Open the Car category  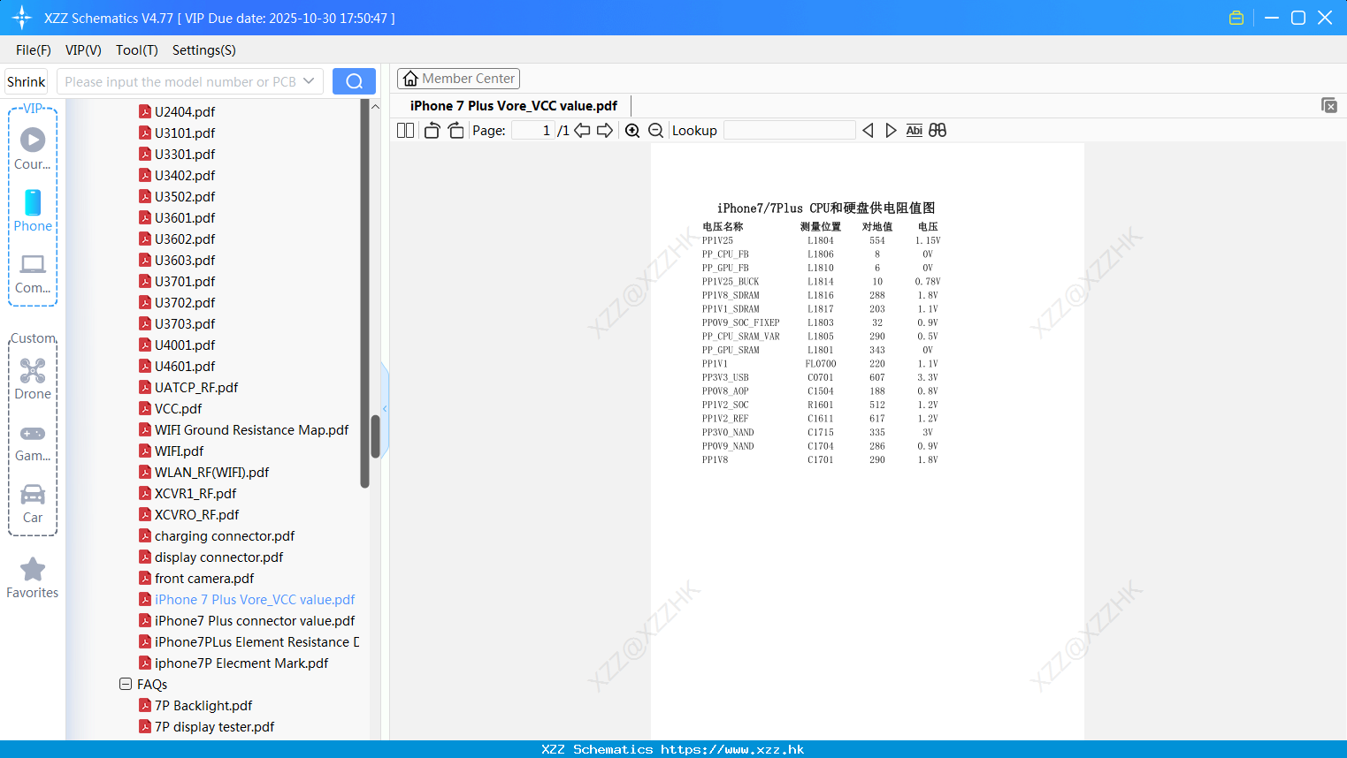[x=33, y=504]
